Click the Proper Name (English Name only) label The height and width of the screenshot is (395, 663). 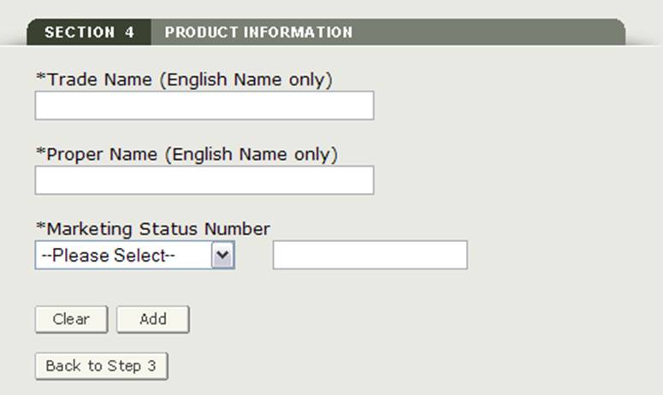pyautogui.click(x=192, y=155)
